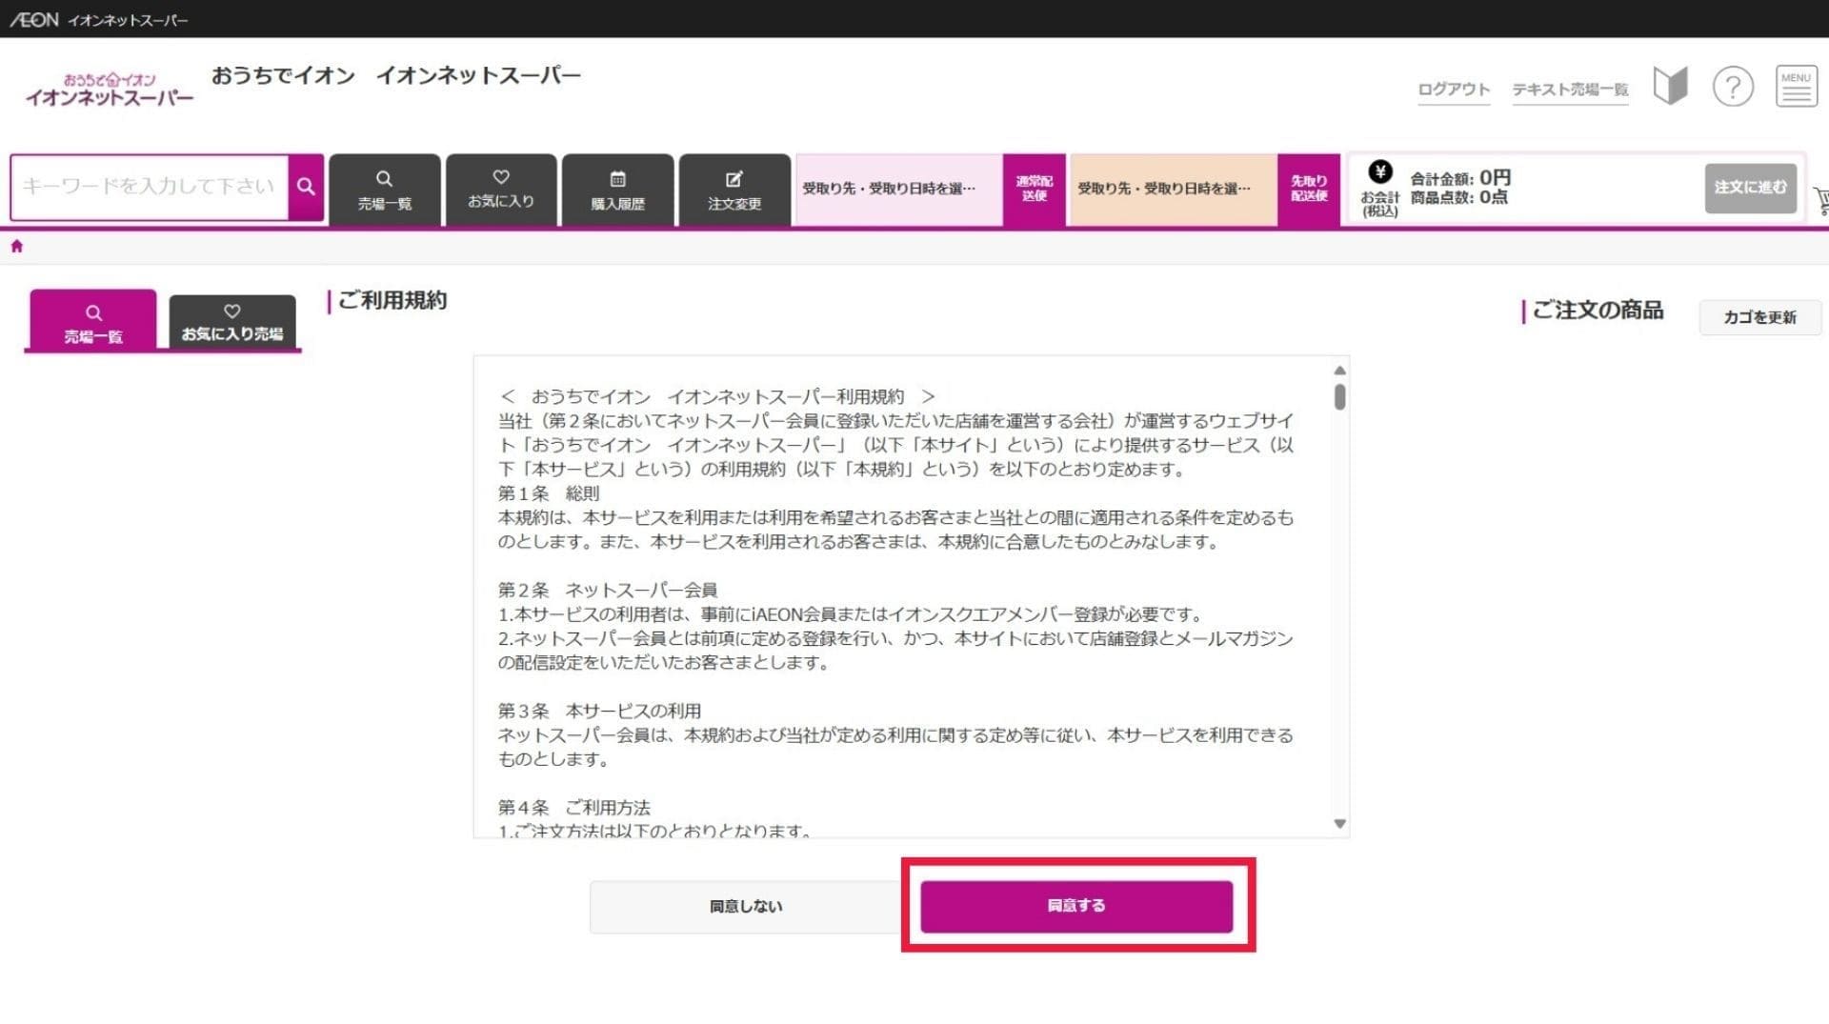
Task: Click the terms scrollbar thumb
Action: coord(1339,397)
